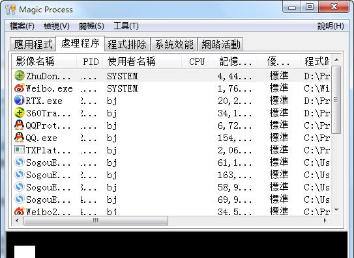Close the Magic Process window
This screenshot has height=258, width=354.
pos(334,7)
